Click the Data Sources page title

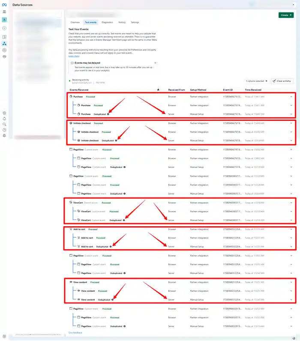[x=22, y=5]
